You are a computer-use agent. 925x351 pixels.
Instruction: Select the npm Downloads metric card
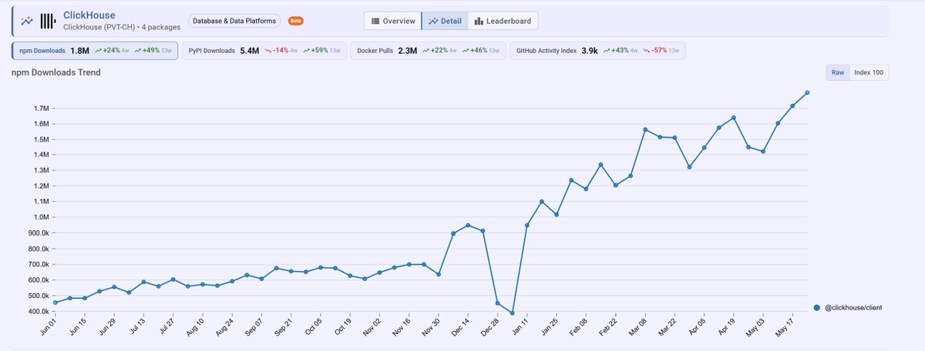[96, 51]
